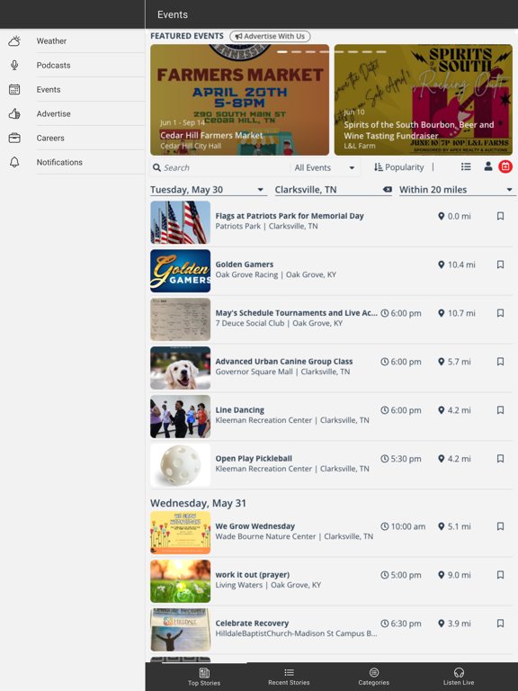518x691 pixels.
Task: Click the red add-event calendar icon
Action: (x=505, y=166)
